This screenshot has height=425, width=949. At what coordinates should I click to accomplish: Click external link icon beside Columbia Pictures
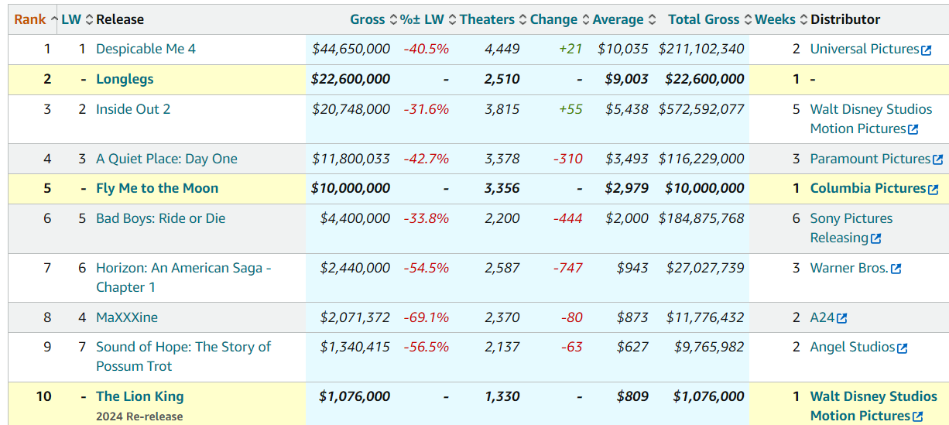[933, 190]
